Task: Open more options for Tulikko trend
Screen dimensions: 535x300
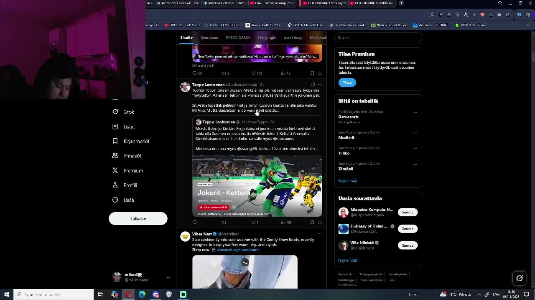Action: (x=415, y=149)
